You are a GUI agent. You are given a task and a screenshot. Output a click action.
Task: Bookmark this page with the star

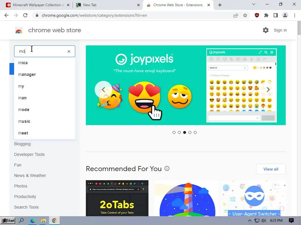(245, 15)
